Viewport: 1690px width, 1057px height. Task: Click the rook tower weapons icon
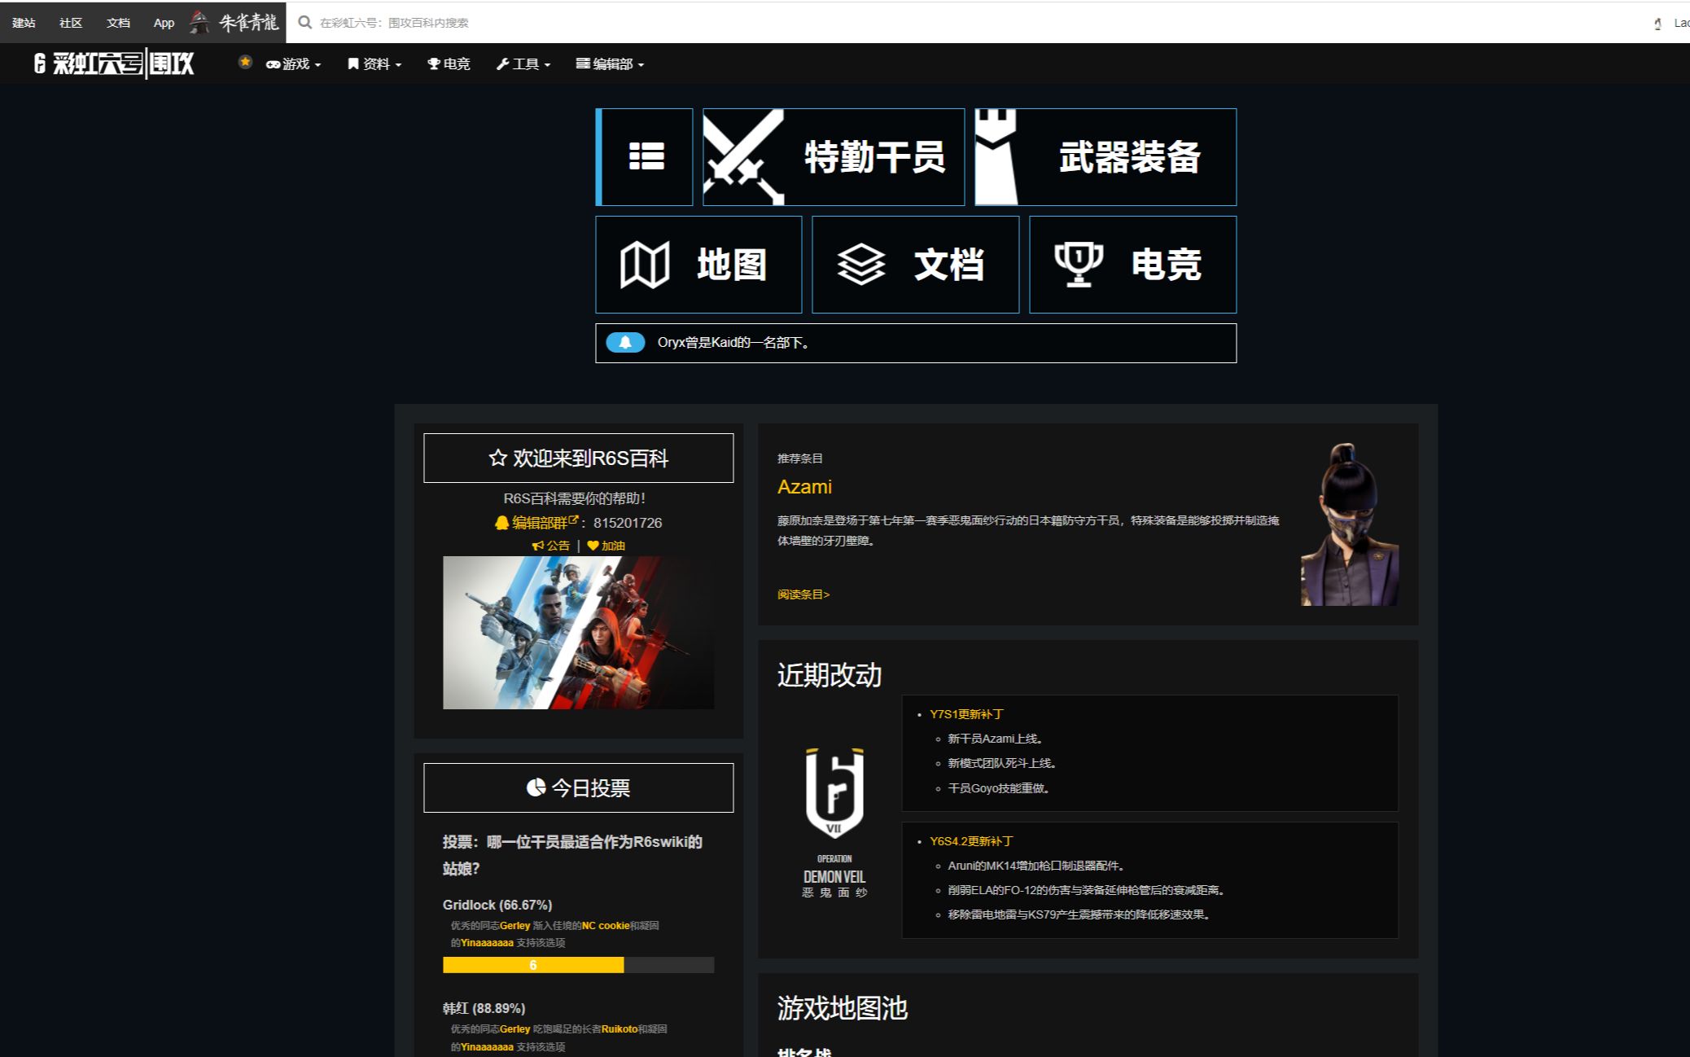pos(996,157)
